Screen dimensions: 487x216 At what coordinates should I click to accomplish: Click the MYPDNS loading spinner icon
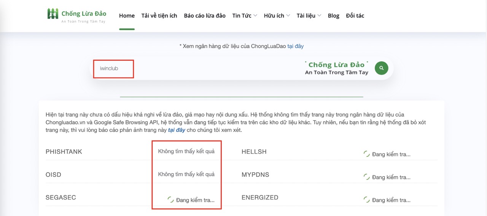pyautogui.click(x=367, y=177)
